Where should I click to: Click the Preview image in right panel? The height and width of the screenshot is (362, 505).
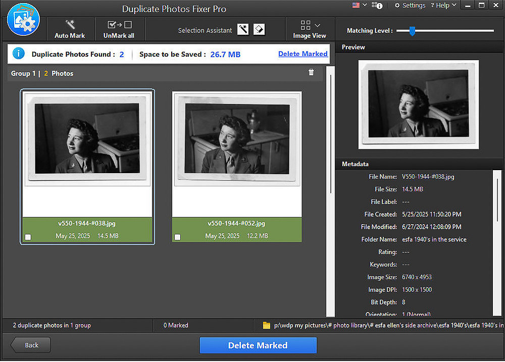pyautogui.click(x=418, y=105)
